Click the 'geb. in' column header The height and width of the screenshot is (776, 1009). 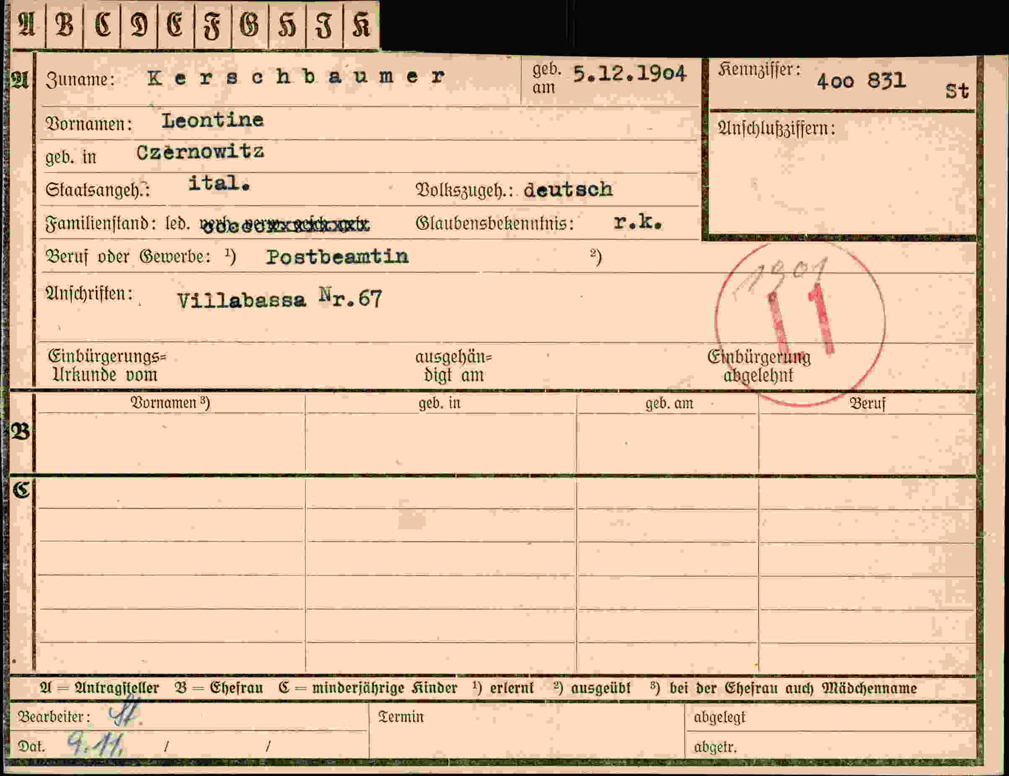(440, 403)
